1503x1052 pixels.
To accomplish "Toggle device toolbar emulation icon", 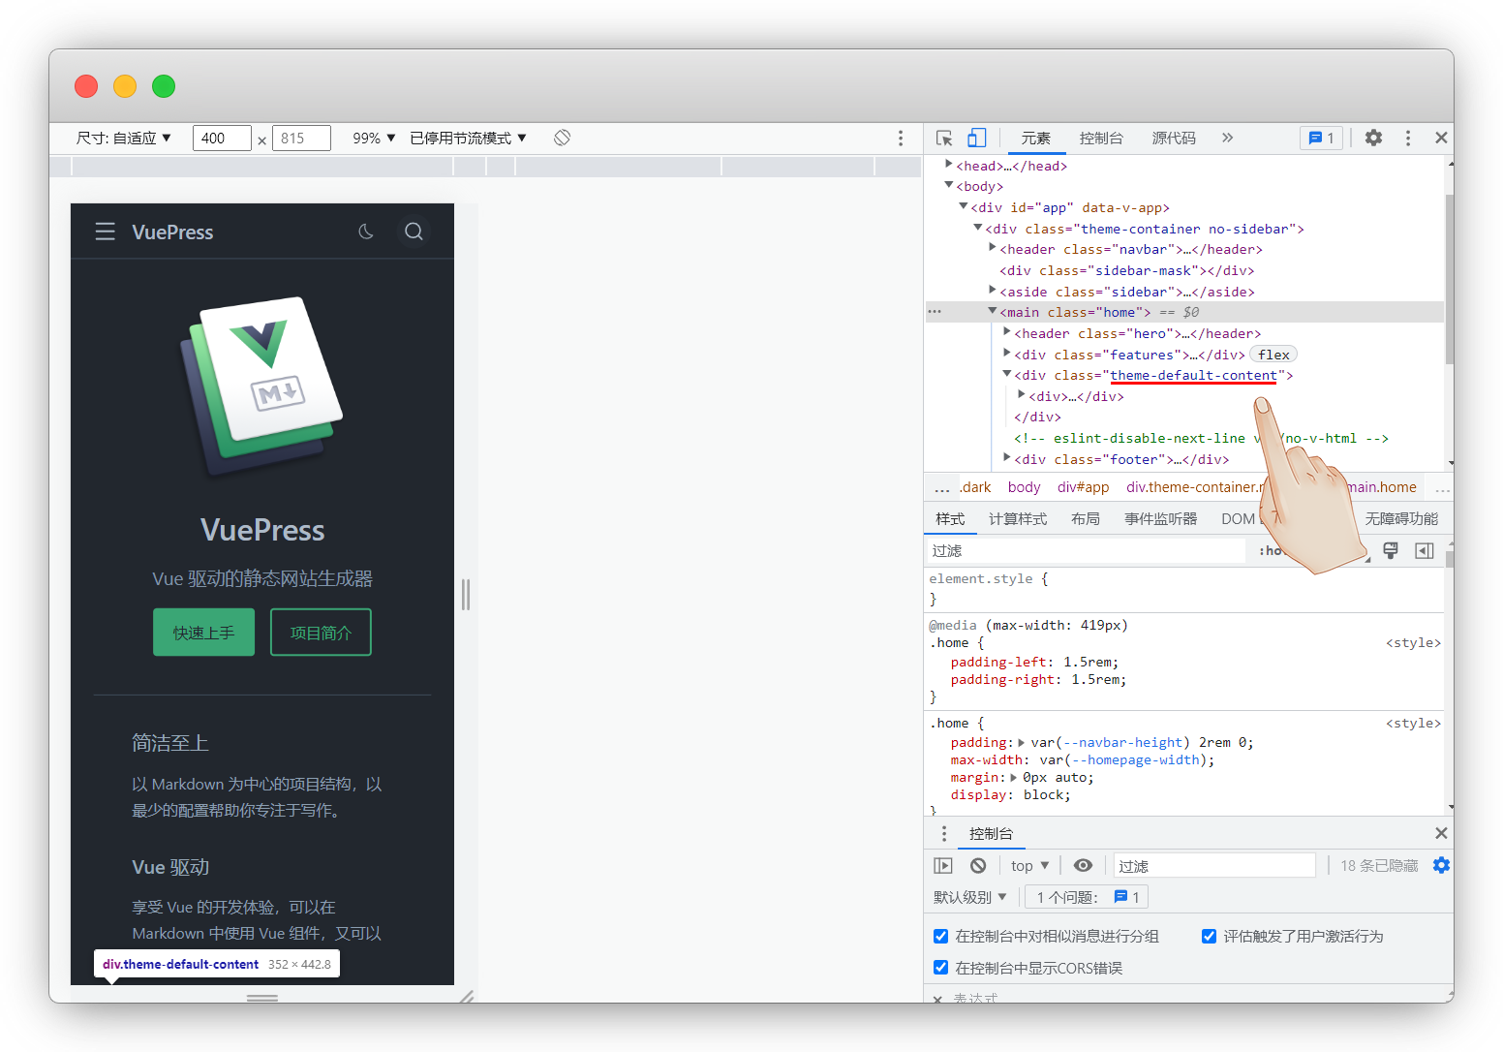I will (x=976, y=138).
